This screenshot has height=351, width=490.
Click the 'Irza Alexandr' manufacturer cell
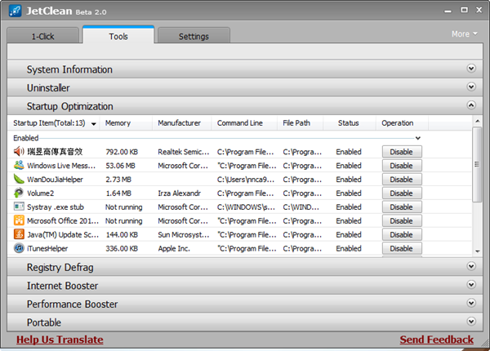pos(179,193)
